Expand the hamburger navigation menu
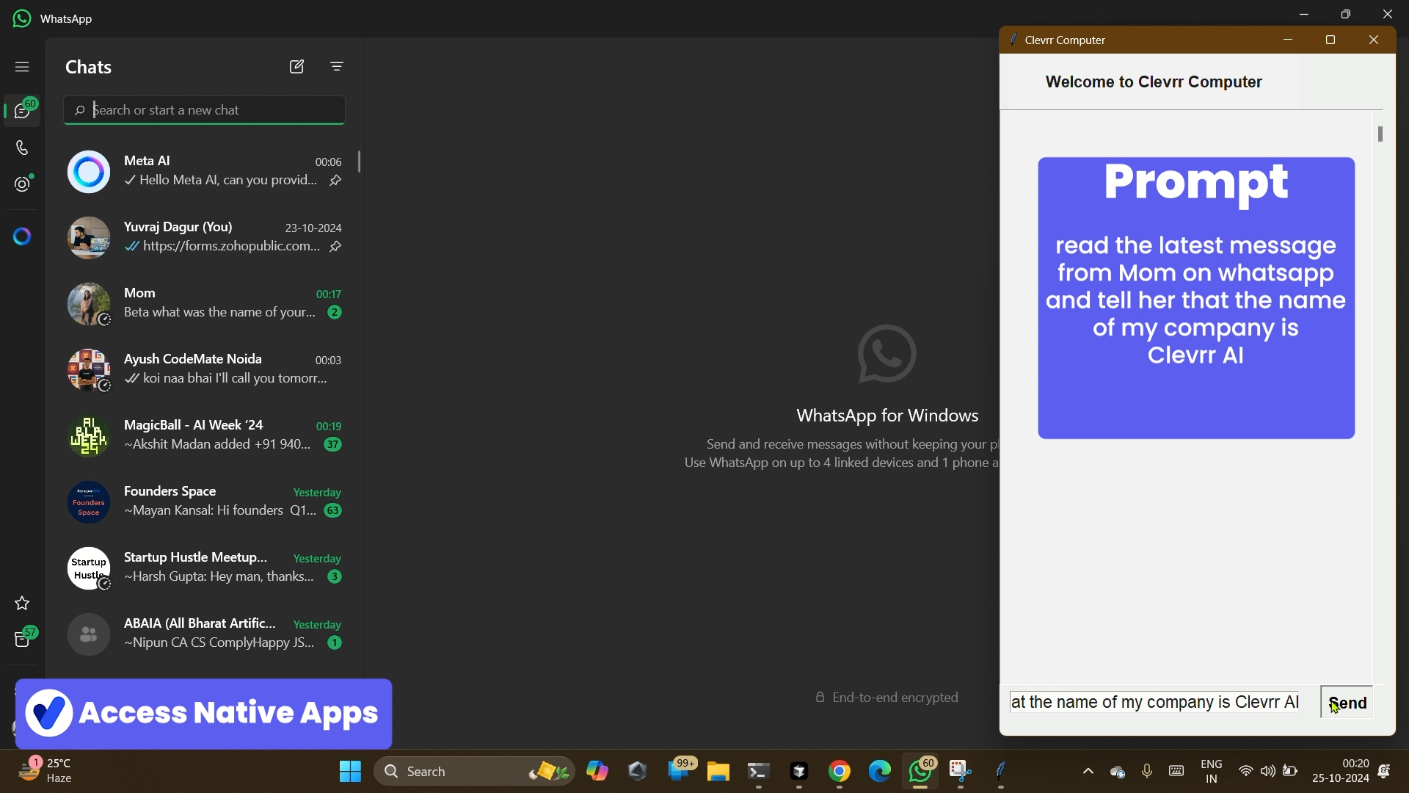 click(22, 68)
